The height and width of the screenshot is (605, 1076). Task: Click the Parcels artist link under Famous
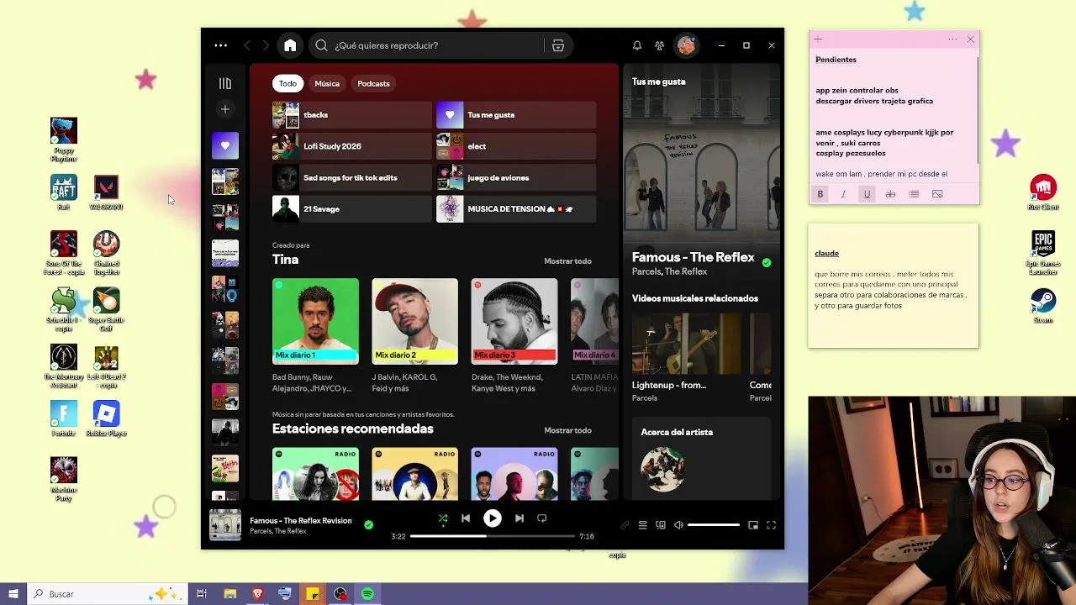pyautogui.click(x=646, y=272)
